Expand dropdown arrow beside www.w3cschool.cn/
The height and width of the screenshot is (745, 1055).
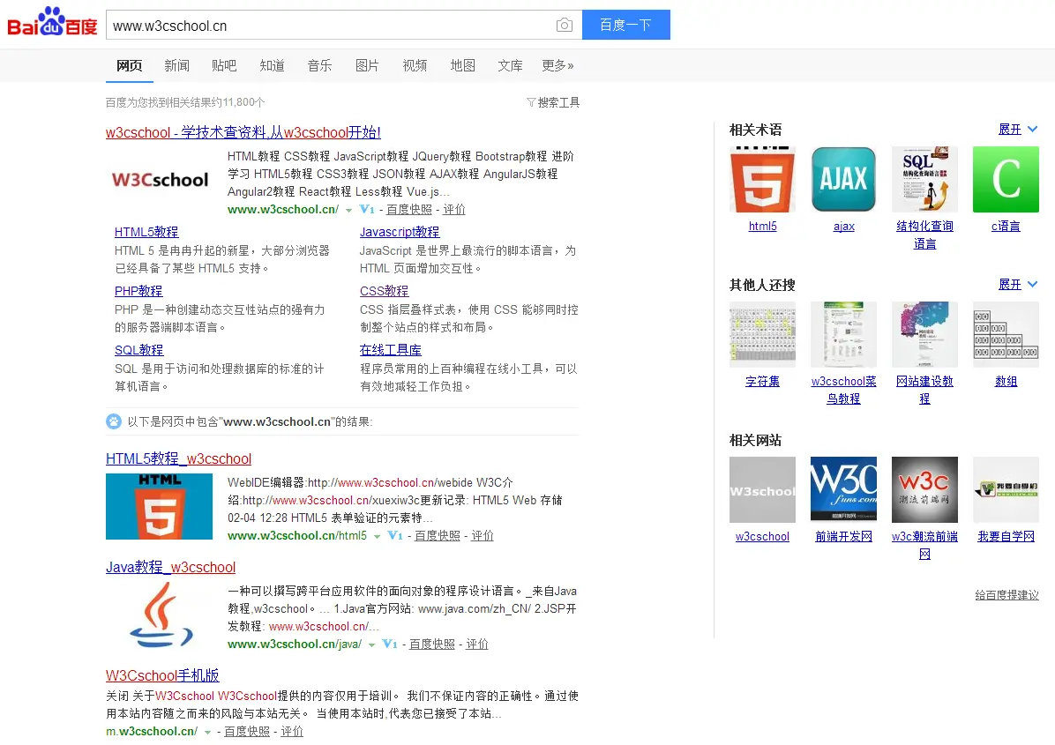tap(348, 210)
